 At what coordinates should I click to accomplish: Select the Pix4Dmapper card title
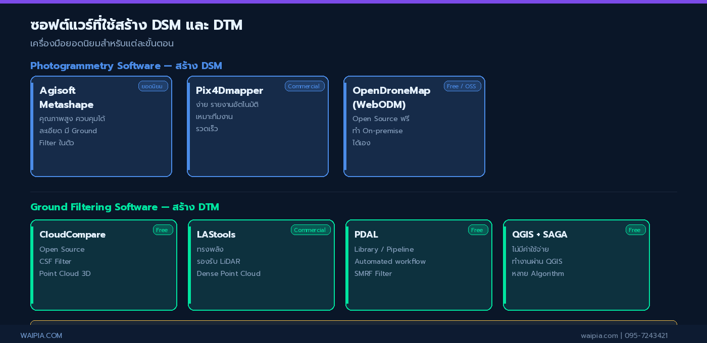pos(229,91)
